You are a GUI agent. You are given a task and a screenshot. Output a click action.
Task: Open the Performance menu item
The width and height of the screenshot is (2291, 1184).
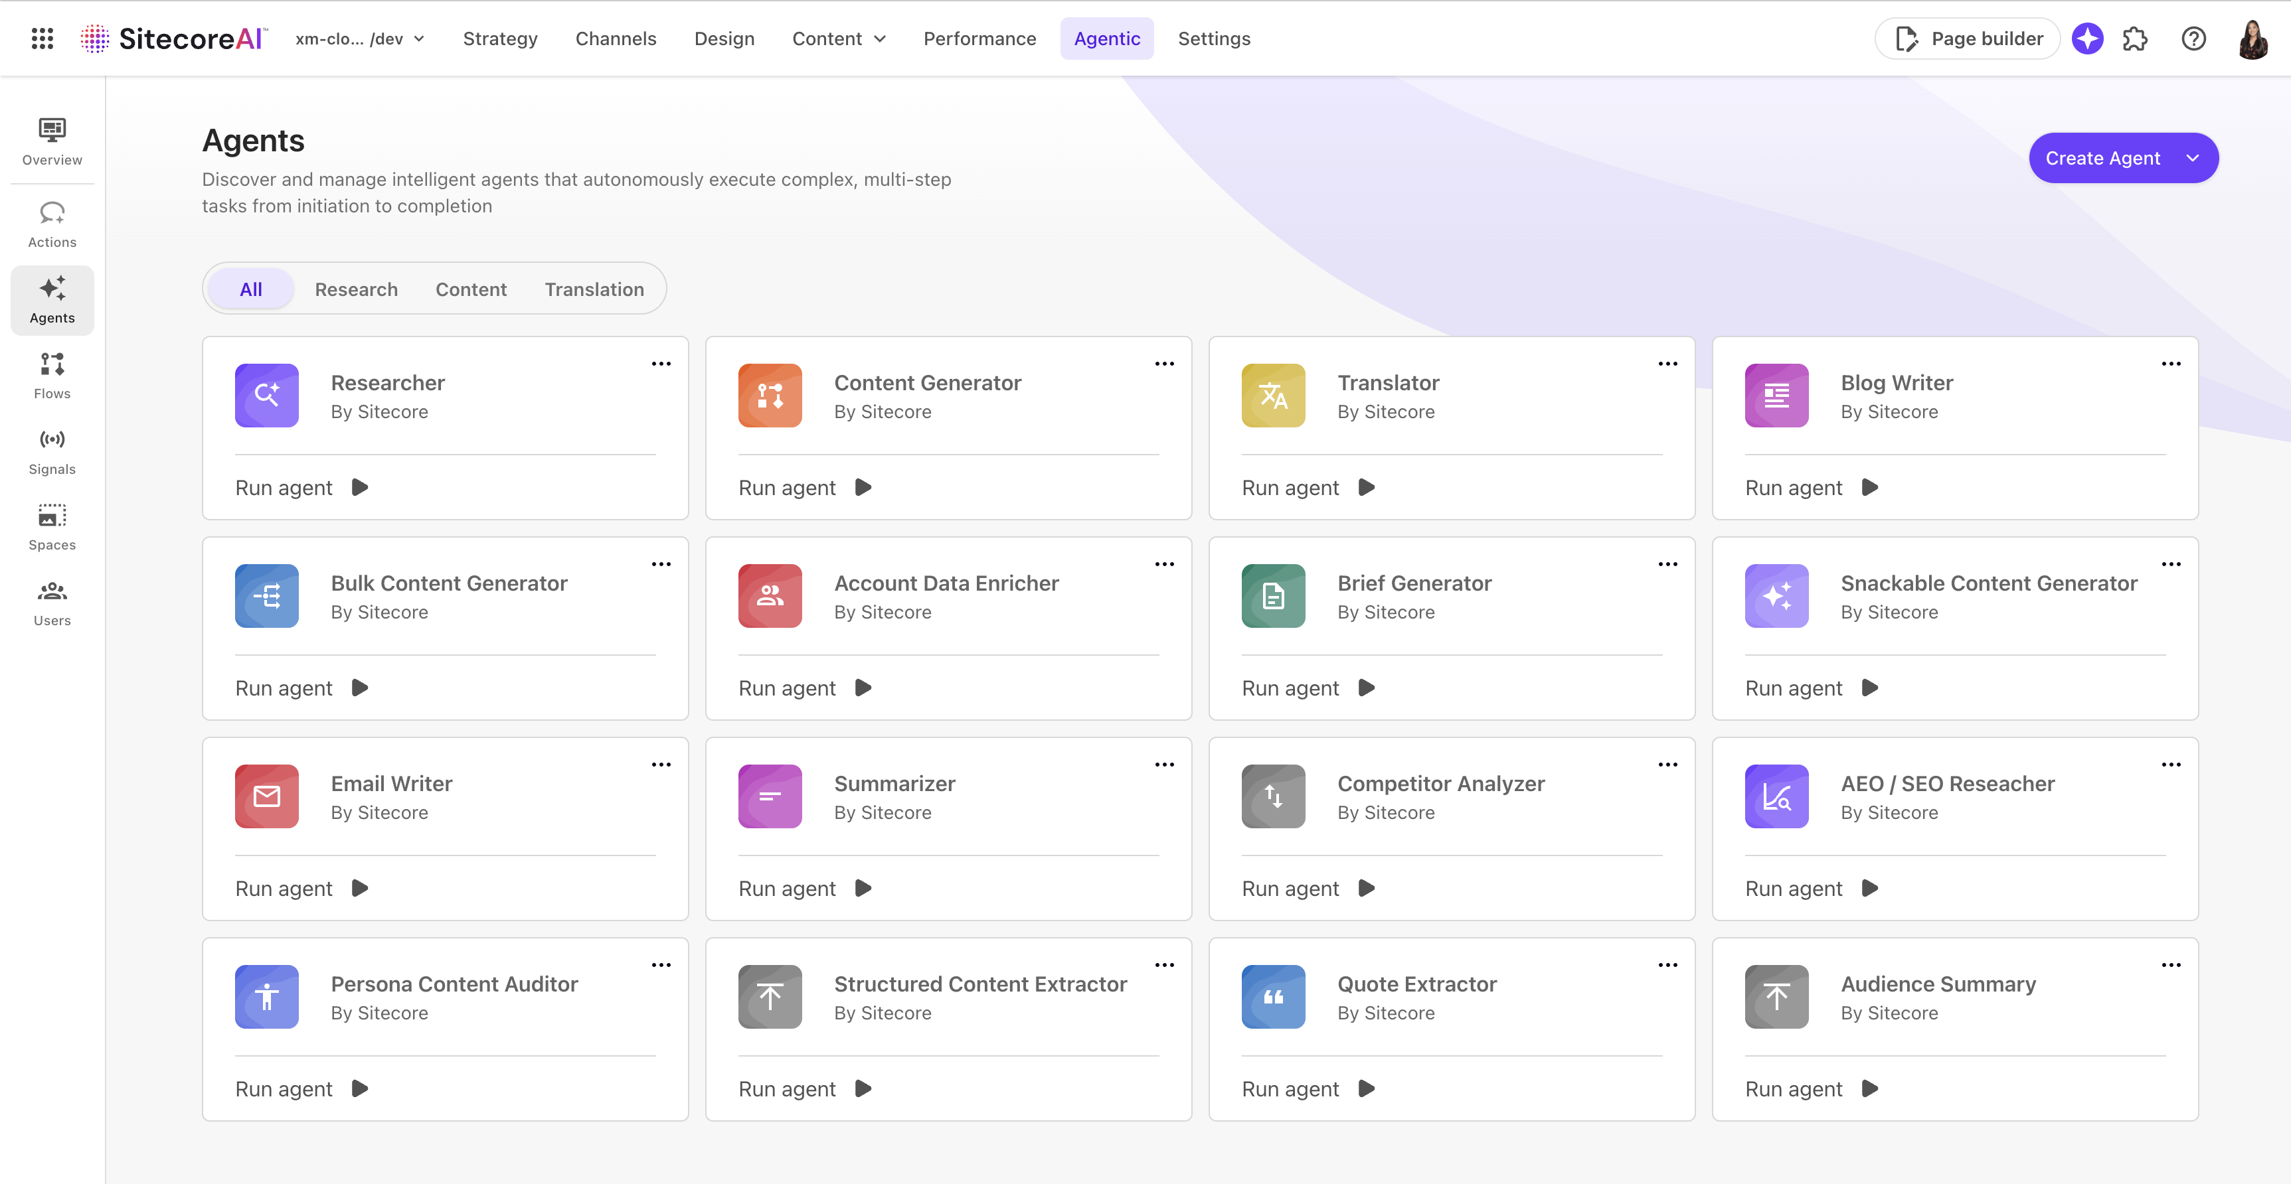click(979, 38)
